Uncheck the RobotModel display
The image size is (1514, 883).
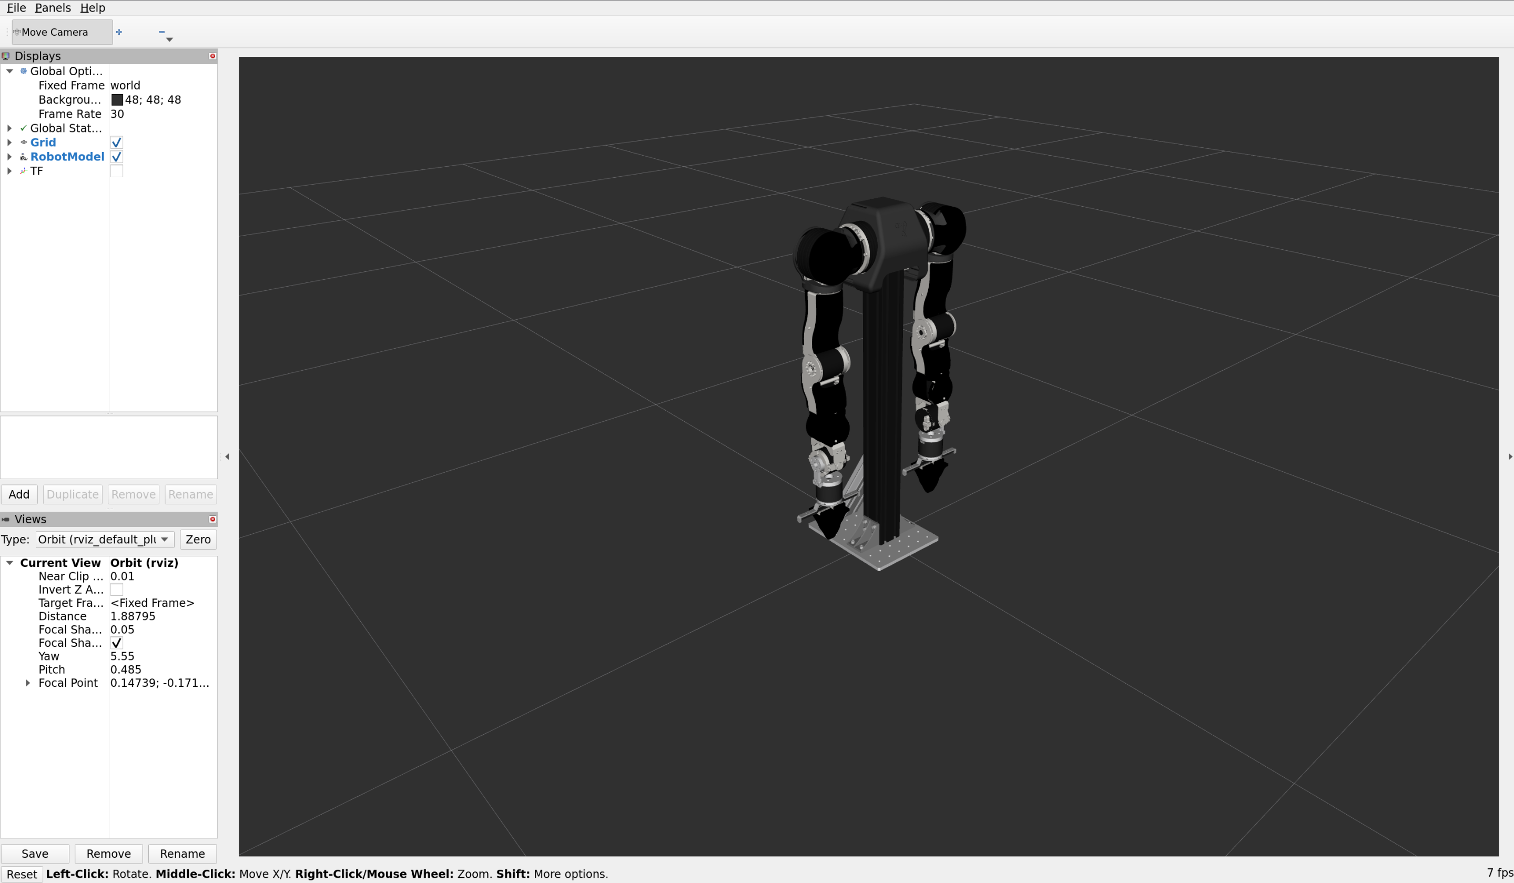117,157
